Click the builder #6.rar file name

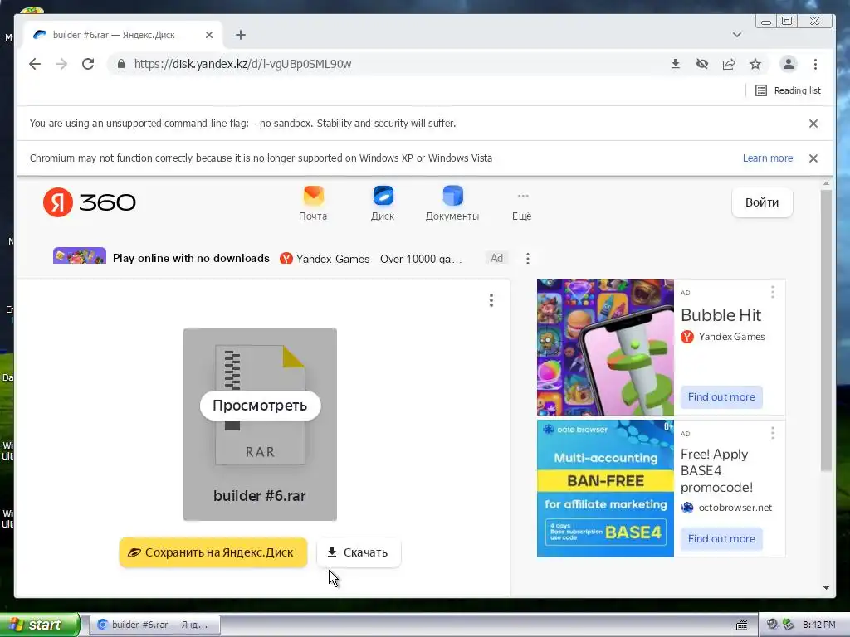260,496
